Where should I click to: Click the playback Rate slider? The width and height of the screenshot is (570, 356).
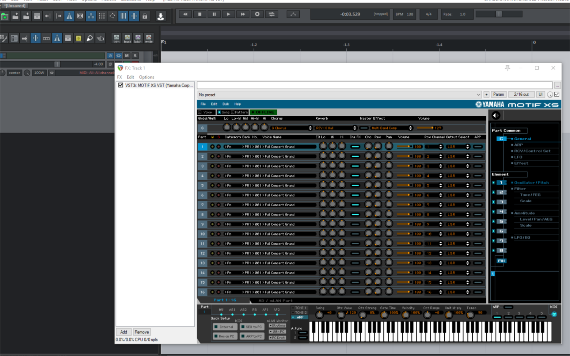pyautogui.click(x=498, y=14)
